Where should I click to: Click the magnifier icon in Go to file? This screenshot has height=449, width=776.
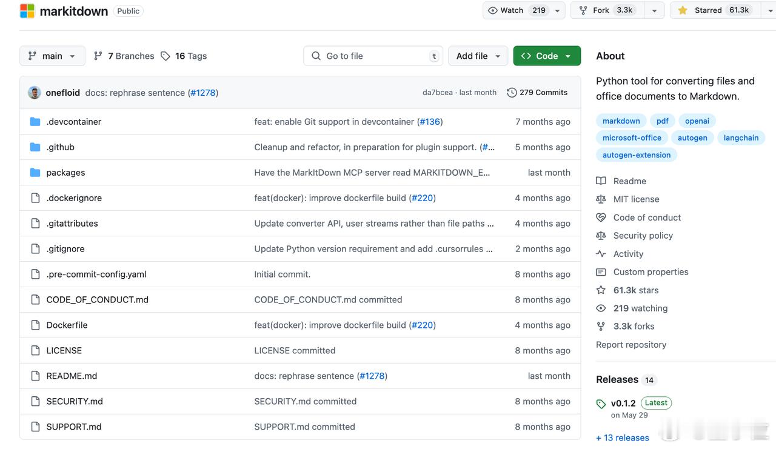(x=316, y=56)
